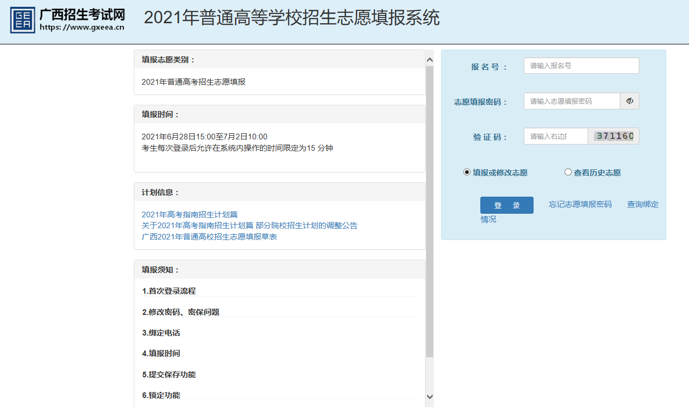Expand the 绑定电话 section

coord(161,333)
